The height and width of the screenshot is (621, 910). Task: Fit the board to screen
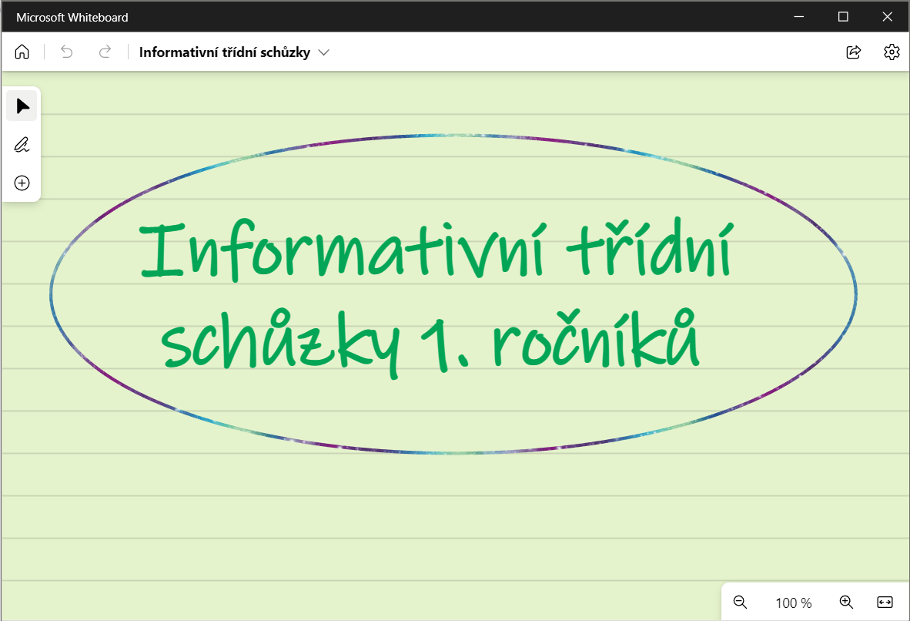pyautogui.click(x=885, y=603)
